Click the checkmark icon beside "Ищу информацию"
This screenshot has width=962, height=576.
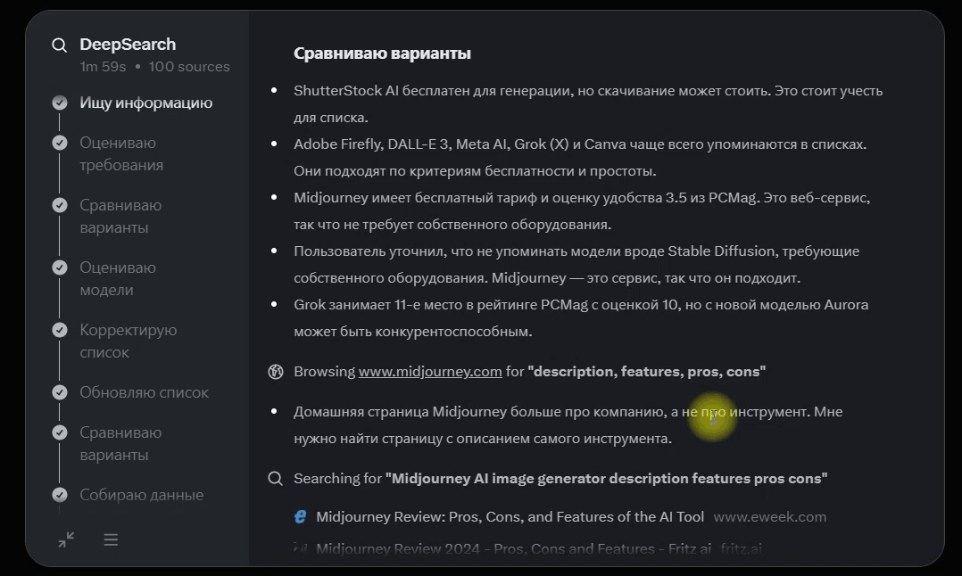pos(60,103)
